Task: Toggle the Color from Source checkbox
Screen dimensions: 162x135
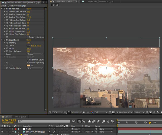Action: [x=28, y=60]
